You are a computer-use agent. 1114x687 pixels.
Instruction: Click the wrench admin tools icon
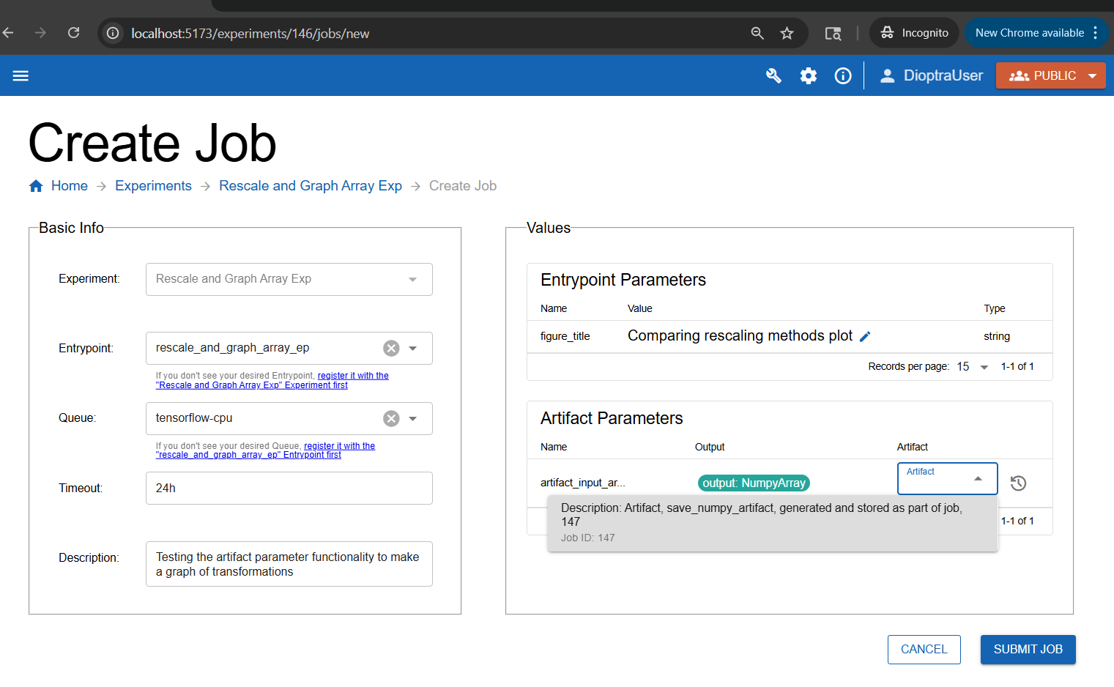[x=773, y=75]
